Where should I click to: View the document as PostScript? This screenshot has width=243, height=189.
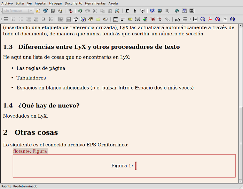point(225,19)
